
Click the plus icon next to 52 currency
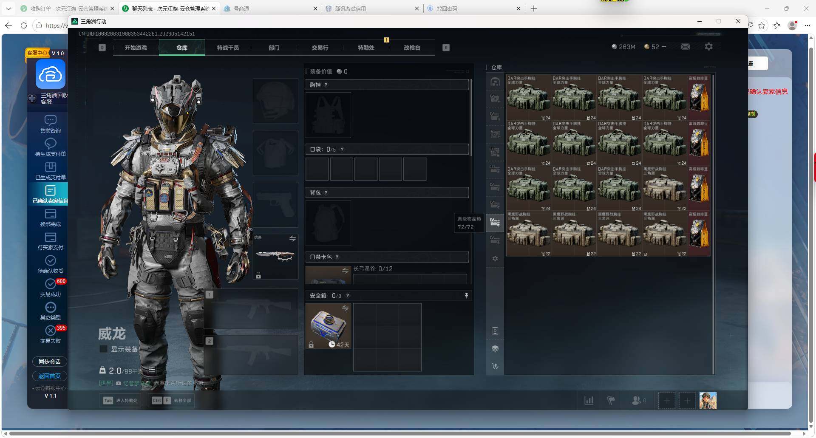(664, 47)
